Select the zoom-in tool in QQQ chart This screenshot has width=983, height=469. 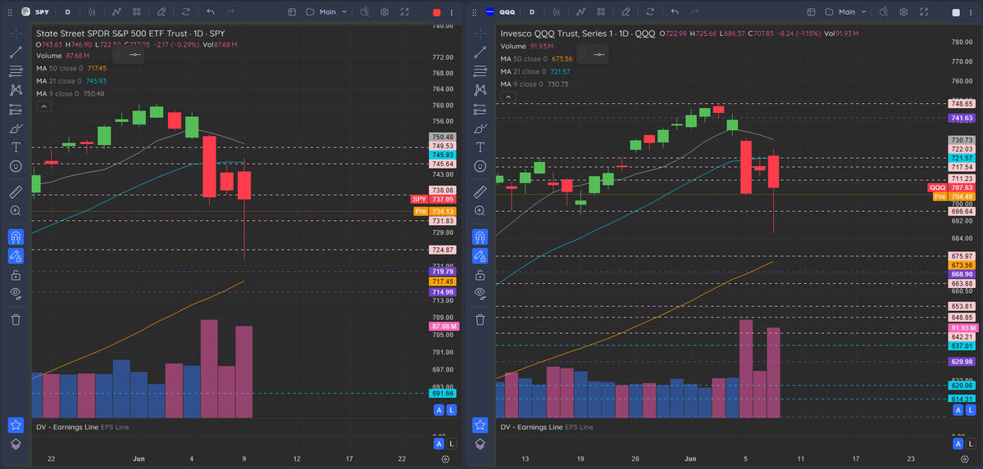pos(480,210)
